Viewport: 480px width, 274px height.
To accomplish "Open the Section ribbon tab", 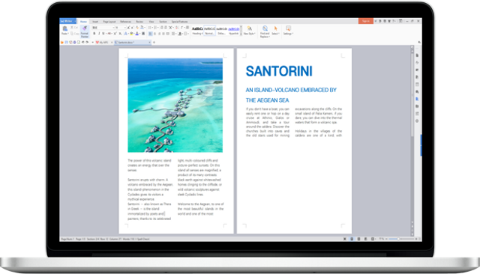I will click(163, 22).
